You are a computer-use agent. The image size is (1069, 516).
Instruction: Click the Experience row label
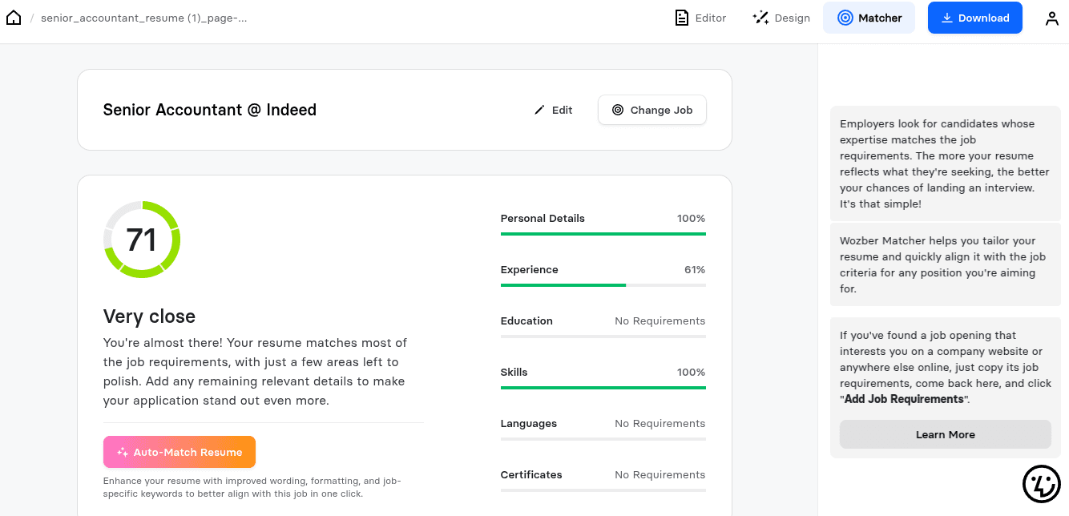[530, 269]
